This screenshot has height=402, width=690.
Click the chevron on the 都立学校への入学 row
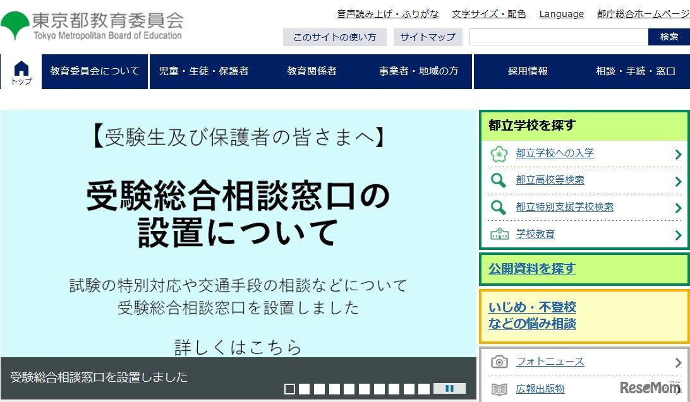678,154
